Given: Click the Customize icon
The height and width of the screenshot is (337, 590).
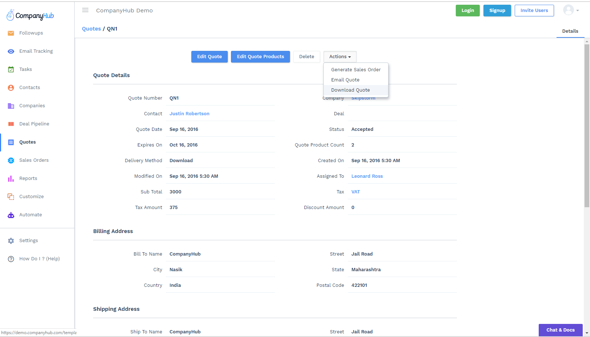Looking at the screenshot, I should (11, 197).
